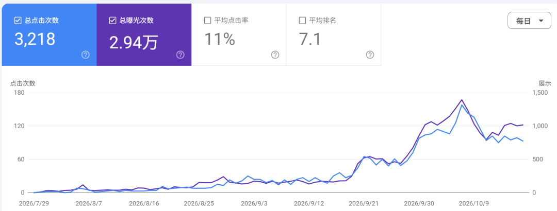Open the 每日 granularity dropdown
The height and width of the screenshot is (211, 557).
click(529, 21)
